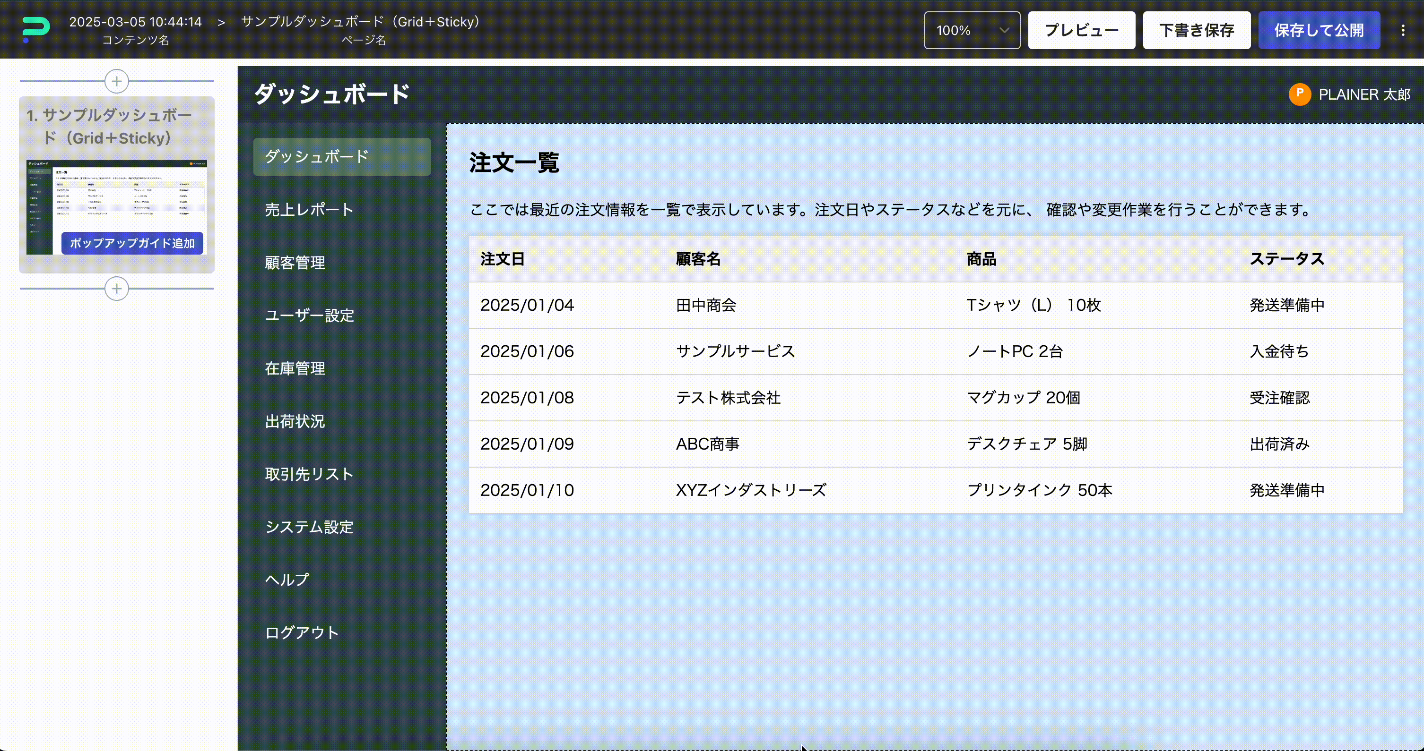
Task: Click ログアウト in the sidebar
Action: pyautogui.click(x=302, y=633)
